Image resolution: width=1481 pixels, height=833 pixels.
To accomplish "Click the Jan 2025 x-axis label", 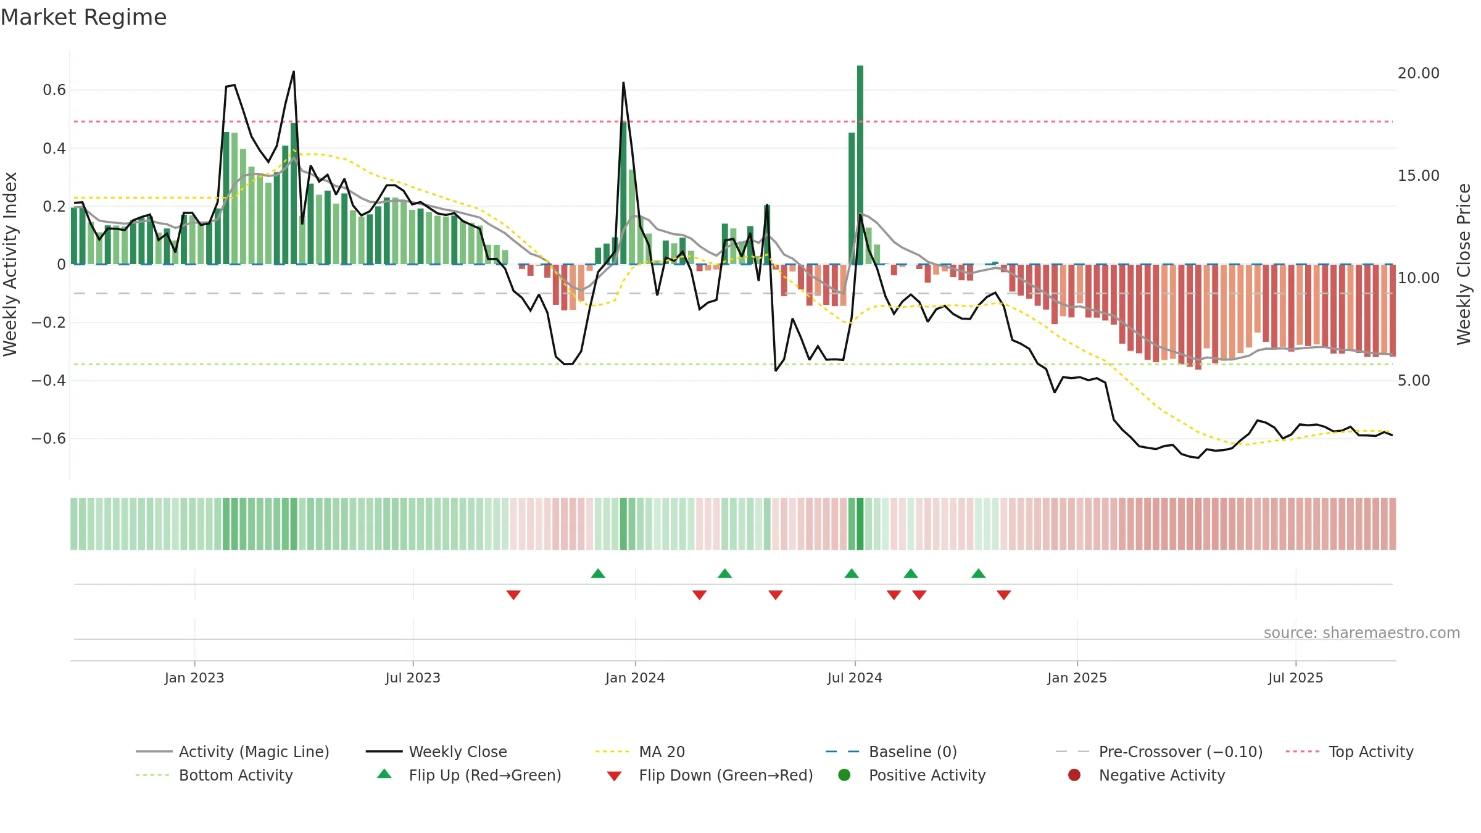I will tap(1077, 678).
